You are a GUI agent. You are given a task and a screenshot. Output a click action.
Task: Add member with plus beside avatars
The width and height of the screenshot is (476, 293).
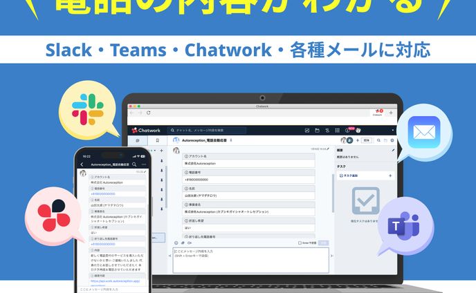[358, 140]
